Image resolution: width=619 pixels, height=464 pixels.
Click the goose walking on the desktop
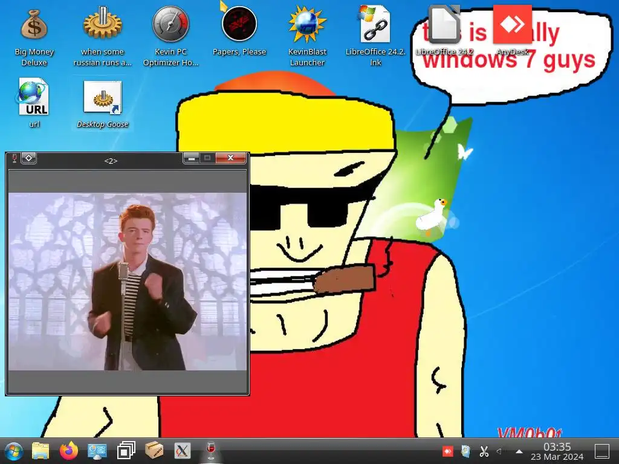pyautogui.click(x=431, y=216)
